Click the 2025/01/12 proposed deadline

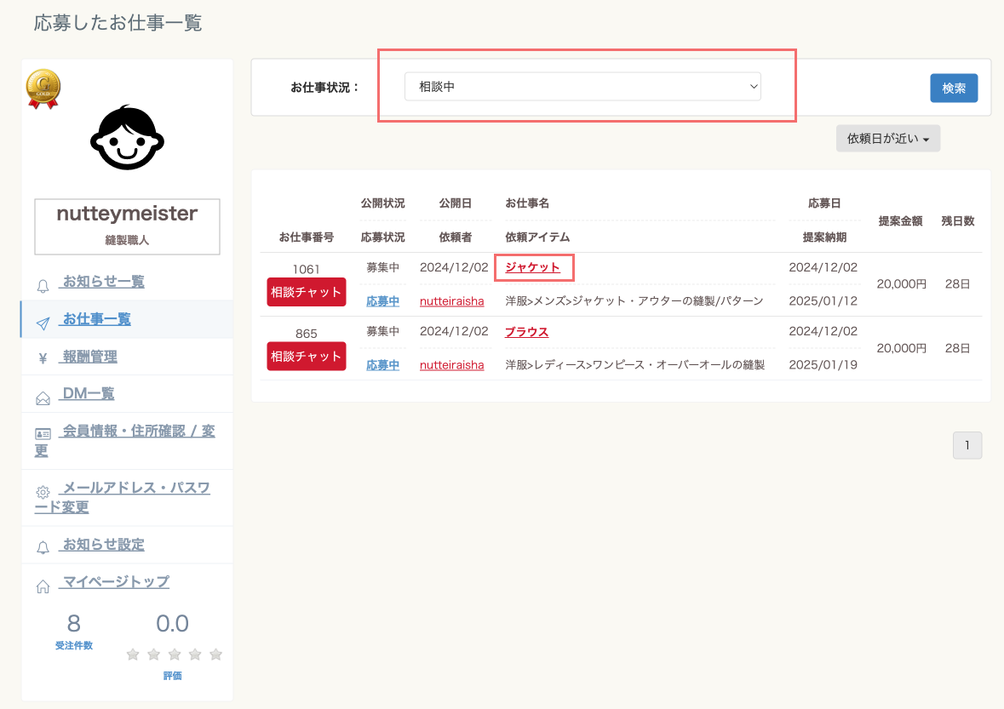click(x=823, y=300)
